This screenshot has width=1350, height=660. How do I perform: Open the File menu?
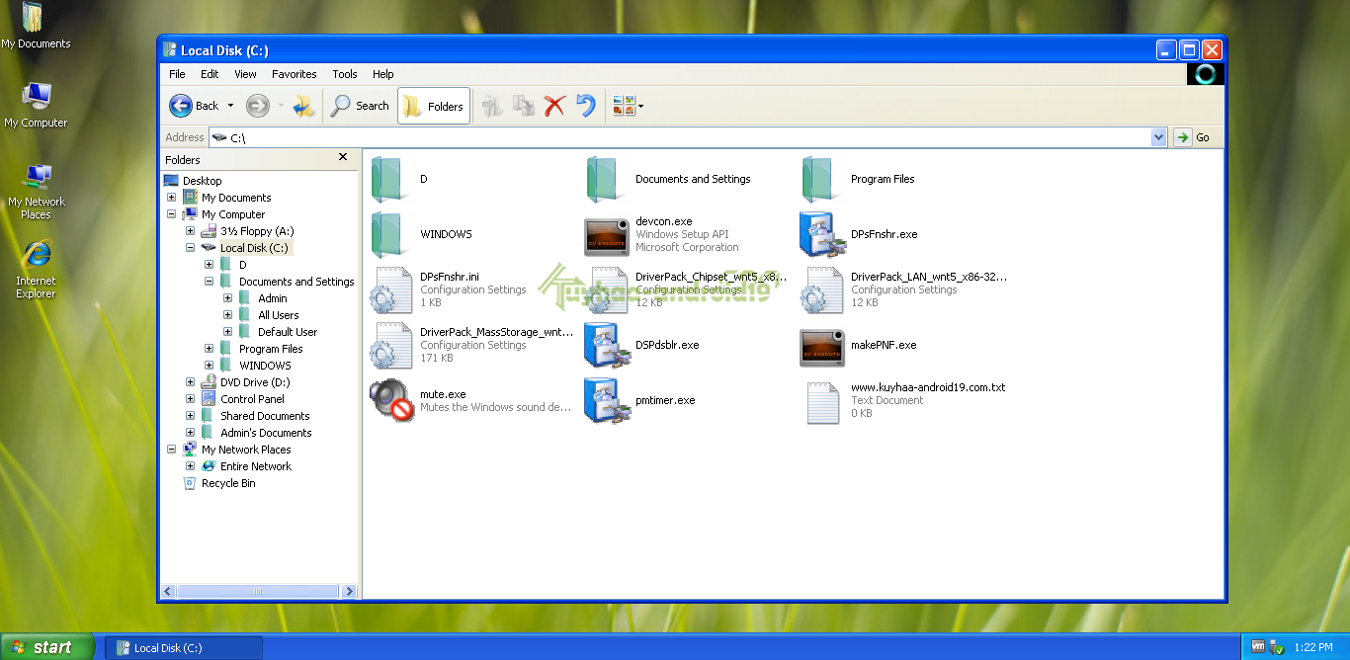pos(177,74)
